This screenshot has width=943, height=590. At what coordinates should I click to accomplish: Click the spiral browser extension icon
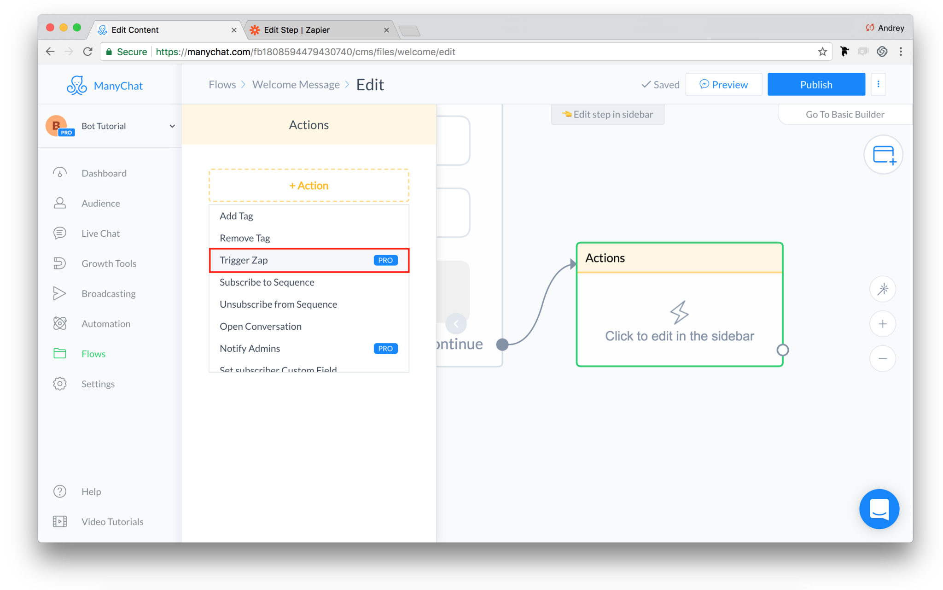pyautogui.click(x=882, y=52)
